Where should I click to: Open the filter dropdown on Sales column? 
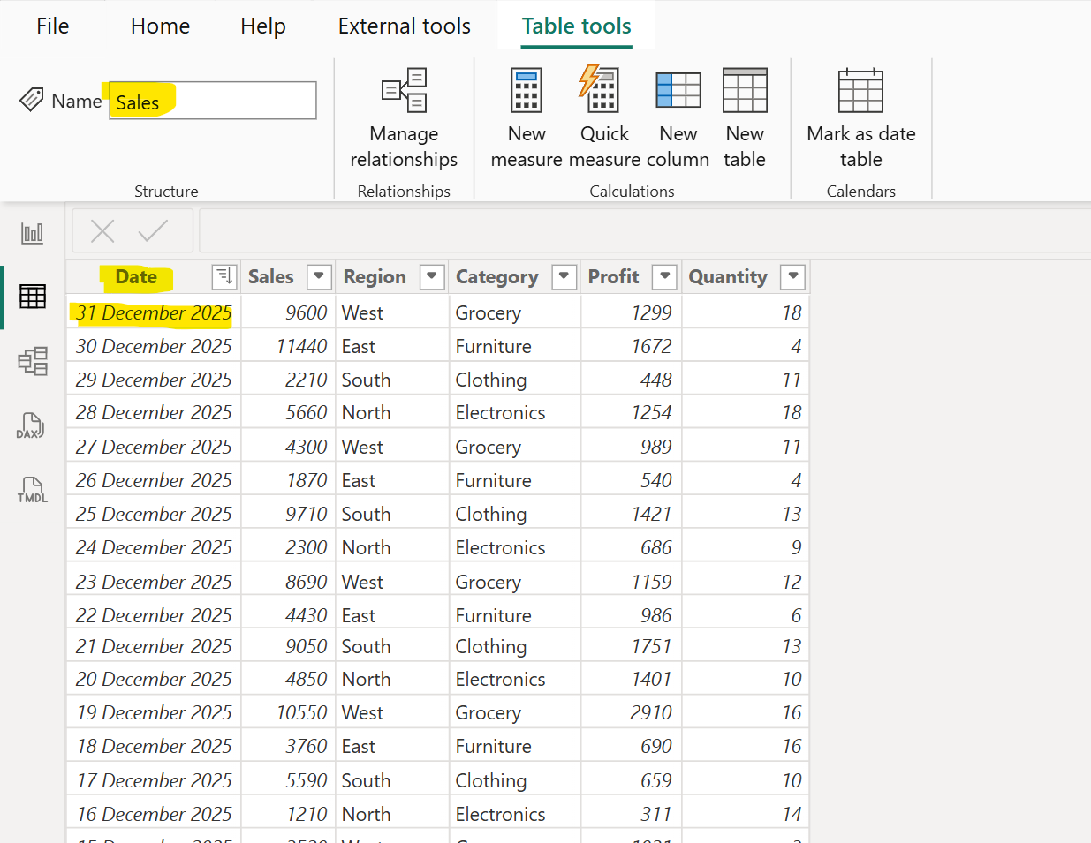click(319, 276)
